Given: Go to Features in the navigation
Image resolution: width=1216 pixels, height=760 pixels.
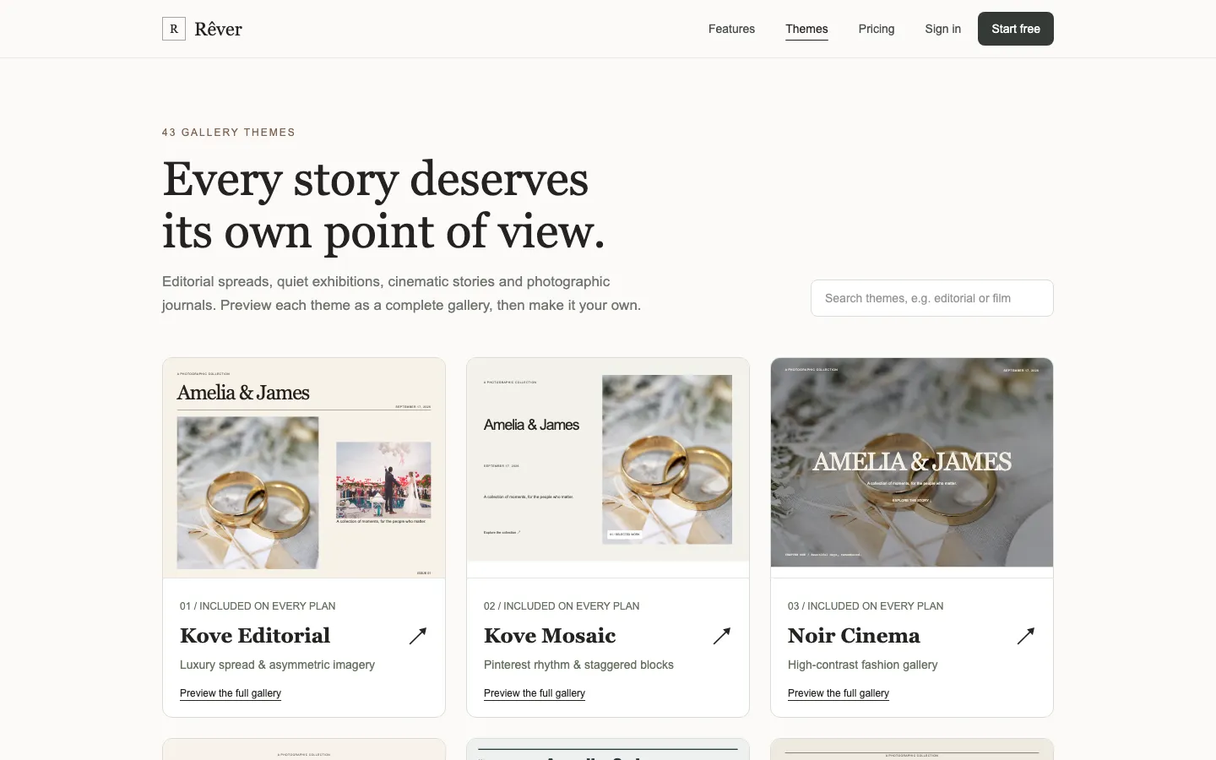Looking at the screenshot, I should tap(731, 29).
